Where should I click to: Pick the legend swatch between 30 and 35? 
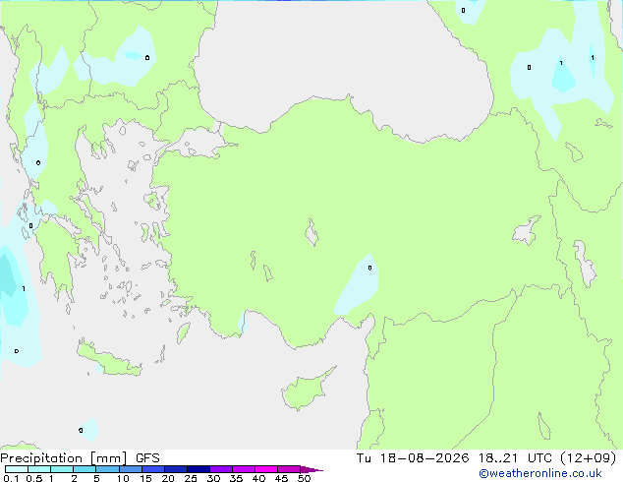(221, 469)
